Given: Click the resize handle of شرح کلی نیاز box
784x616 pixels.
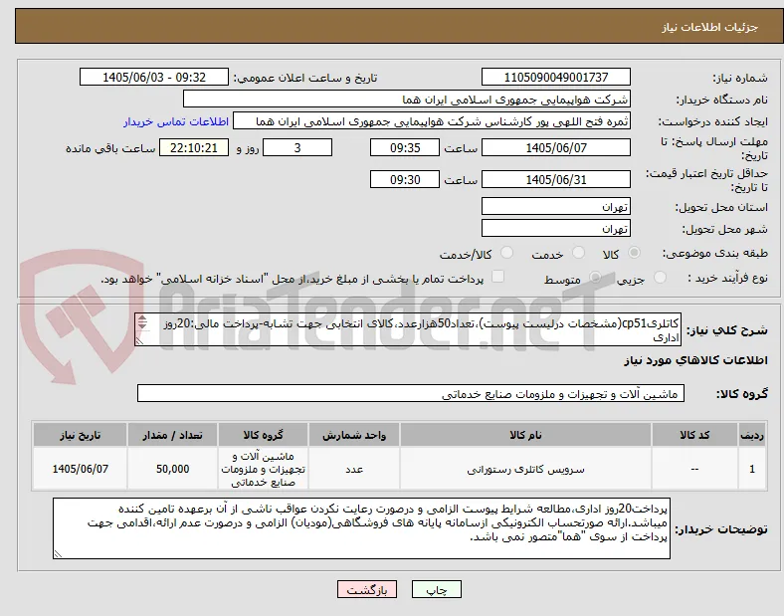Looking at the screenshot, I should [x=139, y=341].
